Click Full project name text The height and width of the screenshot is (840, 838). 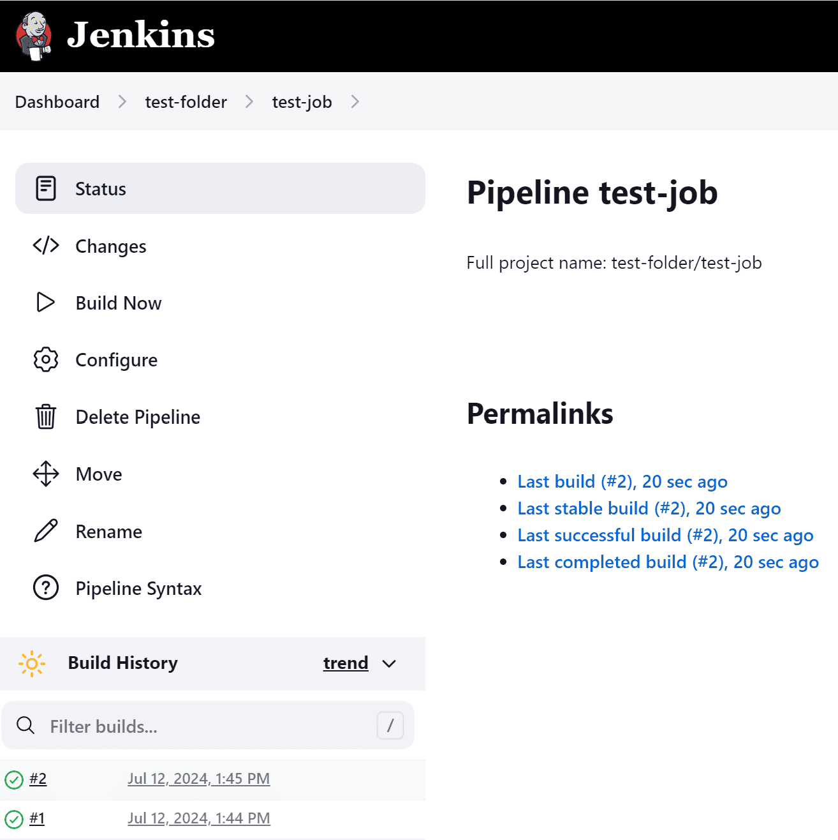tap(614, 263)
